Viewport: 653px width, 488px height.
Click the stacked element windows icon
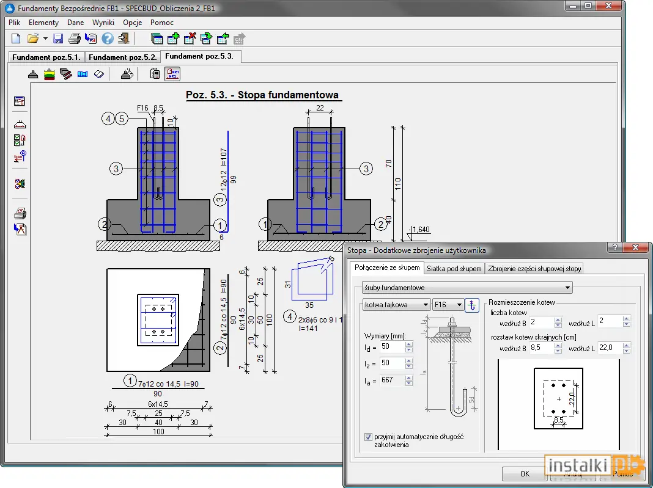point(157,38)
